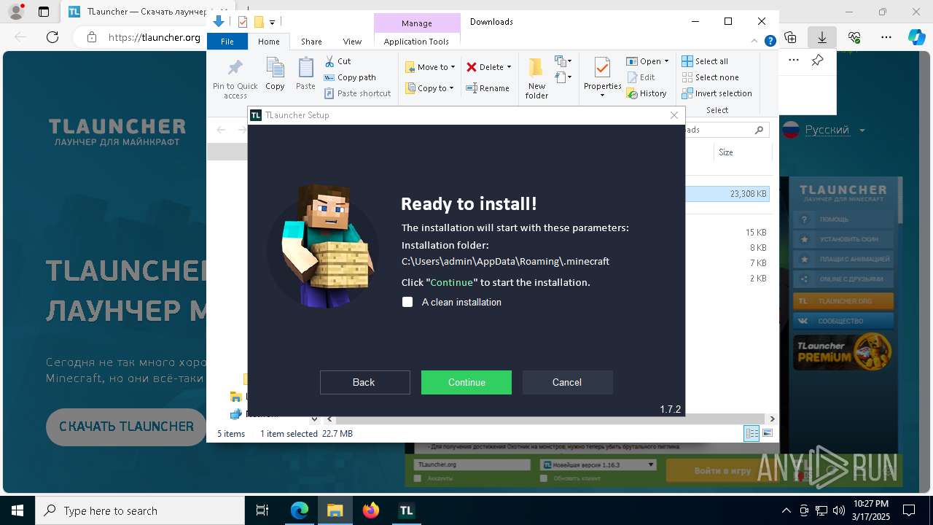Open the New item dropdown icon
The width and height of the screenshot is (933, 525).
point(563,61)
